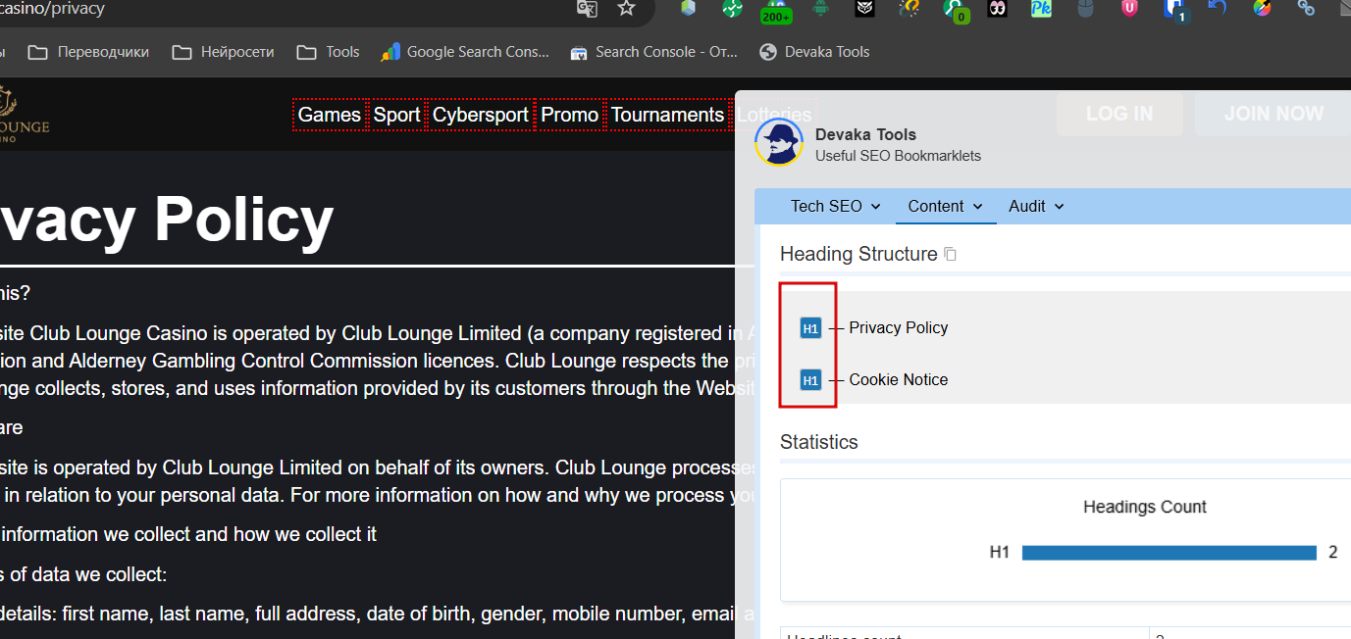Click the Devaka Tools detective avatar
The image size is (1351, 639).
[x=779, y=144]
